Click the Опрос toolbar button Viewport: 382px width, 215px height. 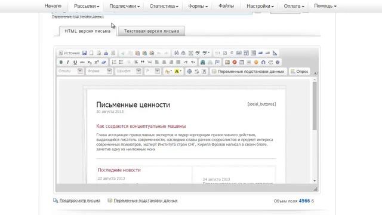pos(300,72)
